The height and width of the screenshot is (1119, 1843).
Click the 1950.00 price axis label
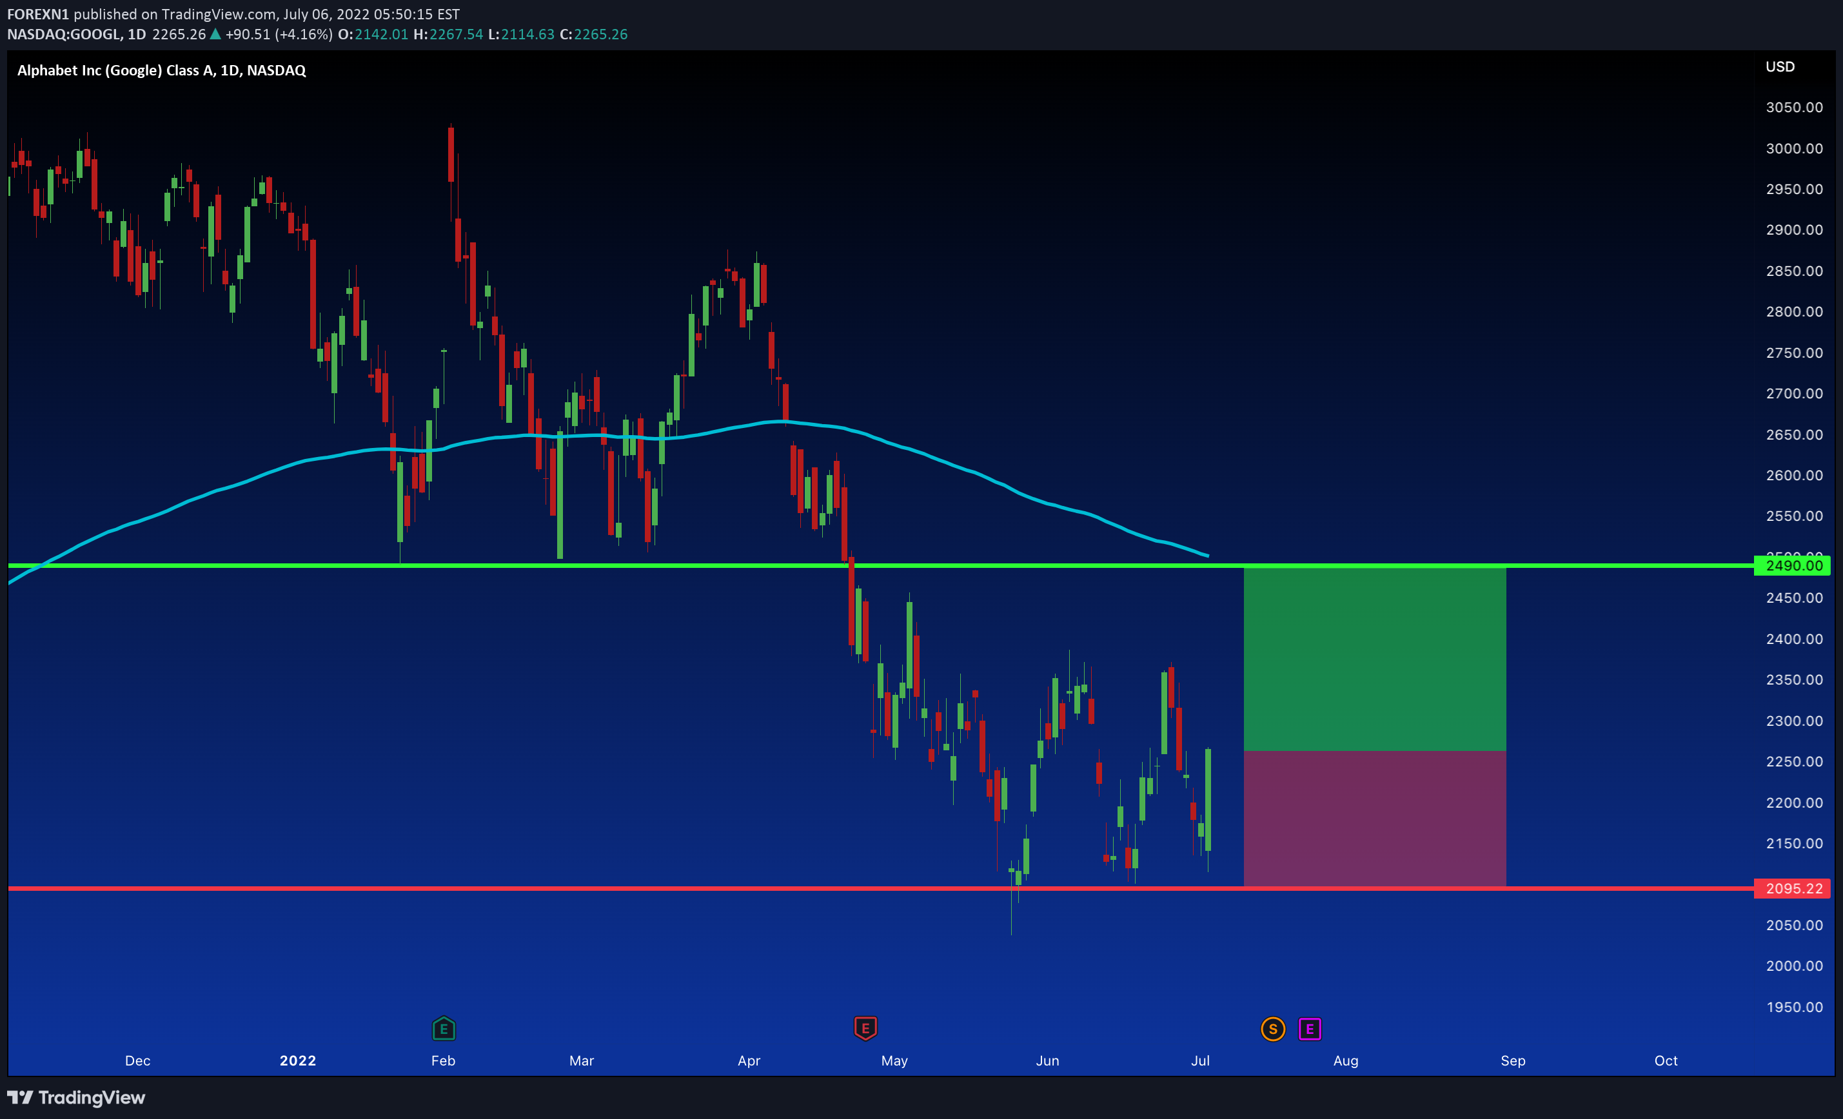pos(1795,1007)
